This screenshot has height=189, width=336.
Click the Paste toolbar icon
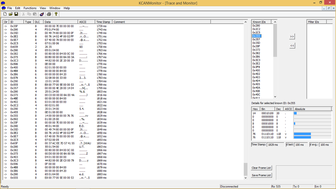pos(35,14)
